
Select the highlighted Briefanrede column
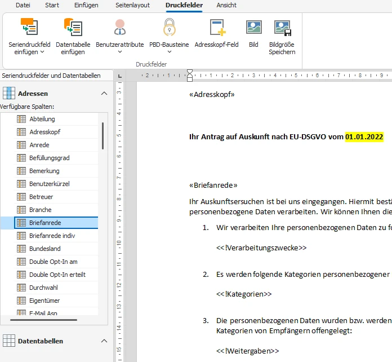56,223
